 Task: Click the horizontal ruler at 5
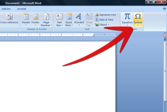[61, 35]
